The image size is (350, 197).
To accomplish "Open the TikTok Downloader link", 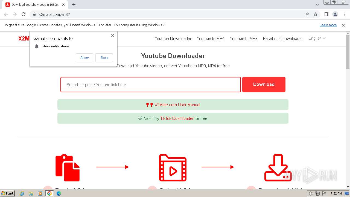I will tap(177, 118).
